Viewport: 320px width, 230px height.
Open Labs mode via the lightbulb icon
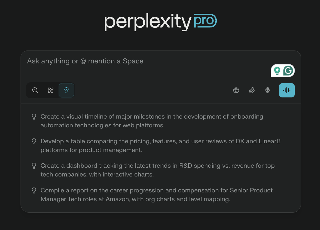coord(66,90)
